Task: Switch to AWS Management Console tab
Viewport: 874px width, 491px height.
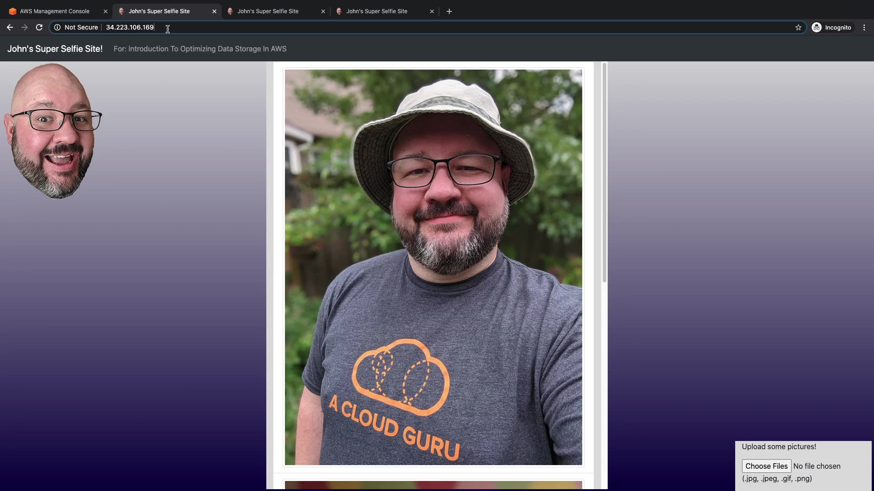Action: click(x=55, y=11)
